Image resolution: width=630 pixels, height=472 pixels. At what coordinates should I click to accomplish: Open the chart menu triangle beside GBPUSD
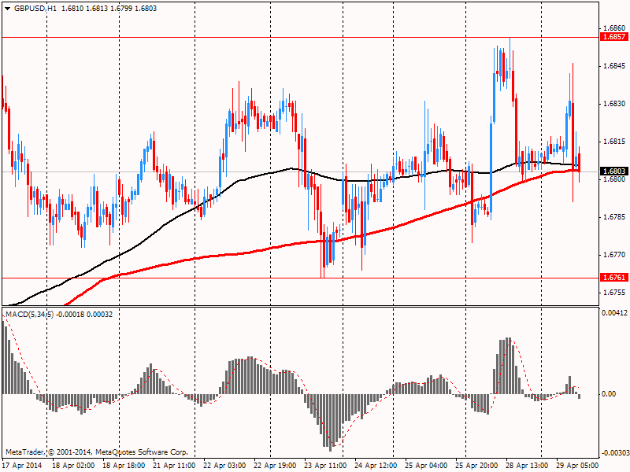(x=8, y=9)
